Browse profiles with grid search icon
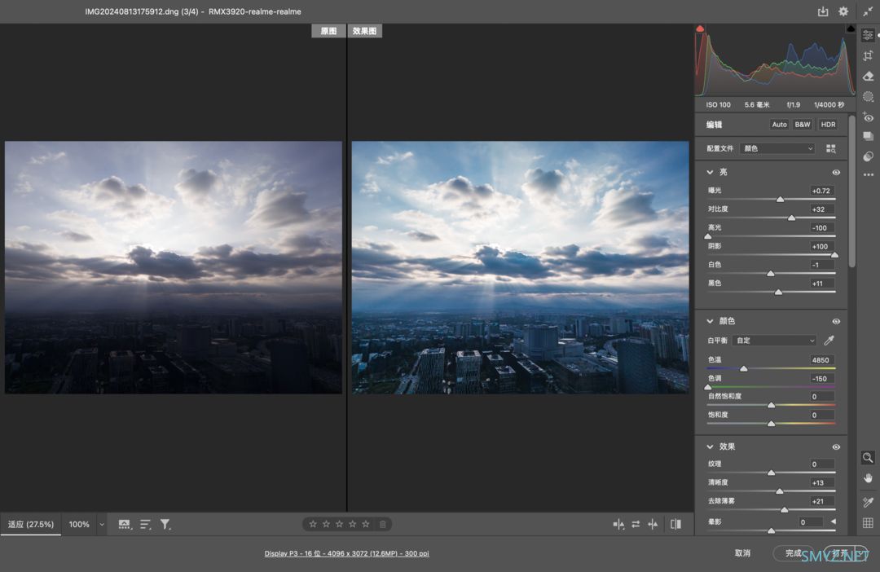The height and width of the screenshot is (572, 880). point(830,148)
